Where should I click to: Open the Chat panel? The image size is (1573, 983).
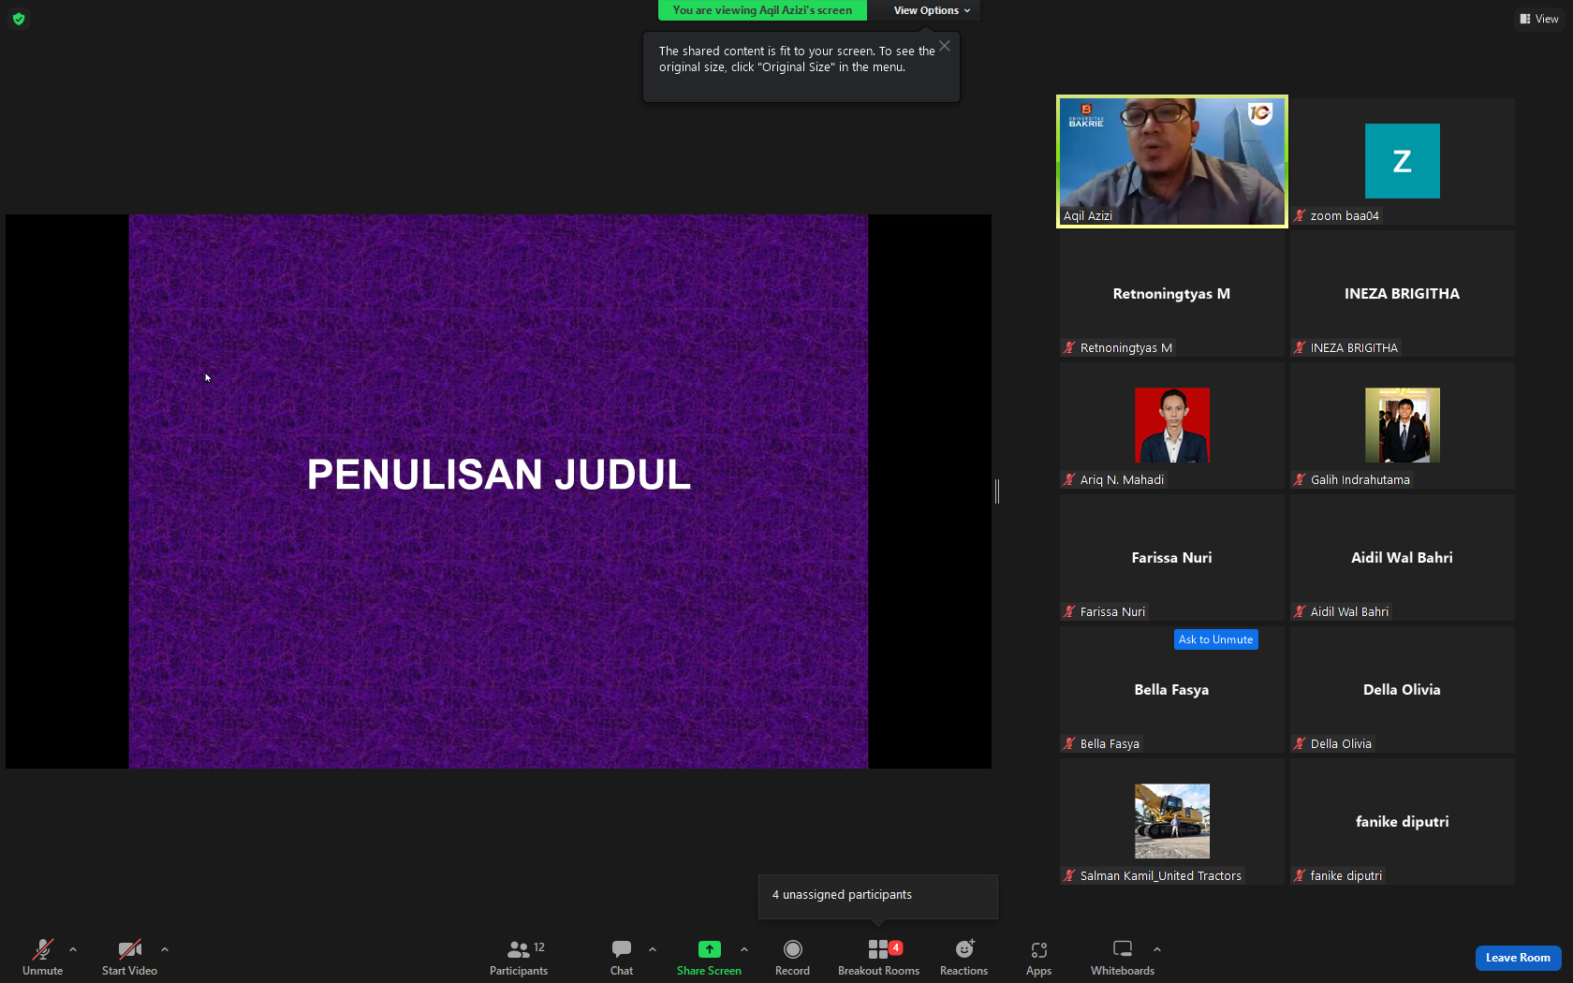coord(622,958)
